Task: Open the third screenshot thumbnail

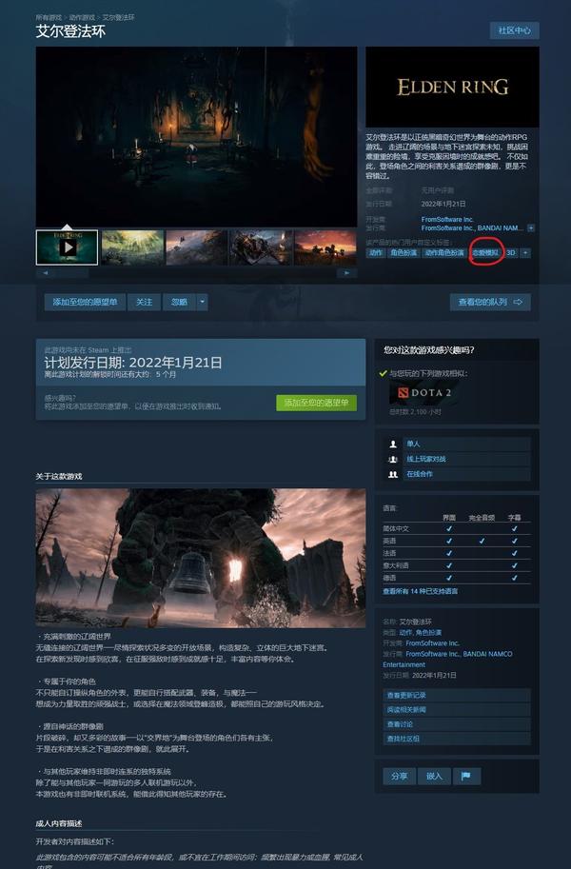Action: (196, 247)
